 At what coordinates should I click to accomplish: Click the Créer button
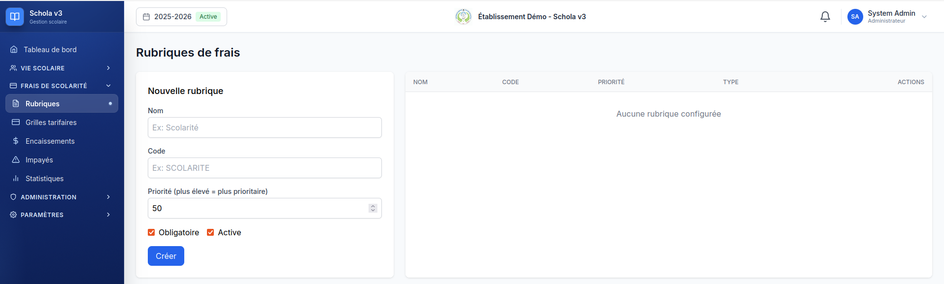pyautogui.click(x=166, y=256)
